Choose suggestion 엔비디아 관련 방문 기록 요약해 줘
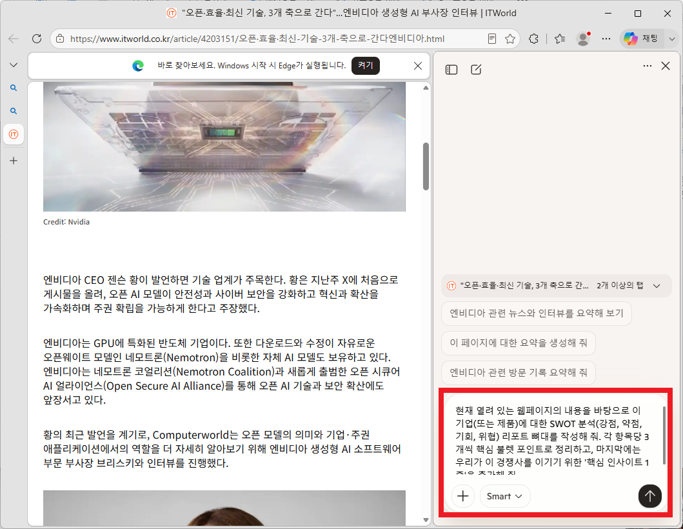This screenshot has height=529, width=683. pyautogui.click(x=519, y=373)
